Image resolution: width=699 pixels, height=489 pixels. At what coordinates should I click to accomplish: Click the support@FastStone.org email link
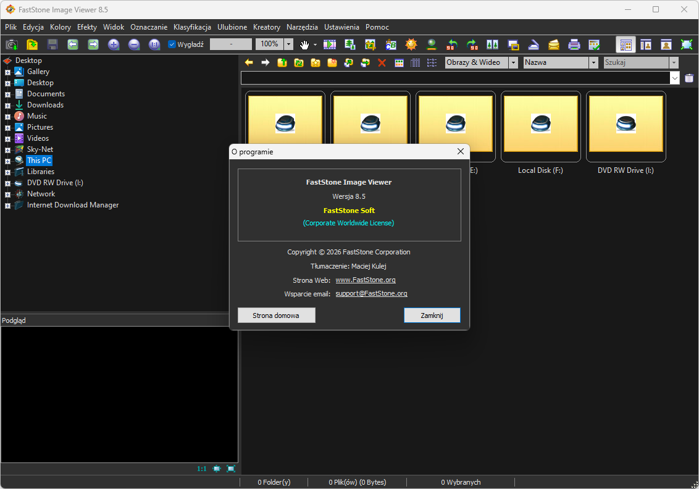pos(371,294)
